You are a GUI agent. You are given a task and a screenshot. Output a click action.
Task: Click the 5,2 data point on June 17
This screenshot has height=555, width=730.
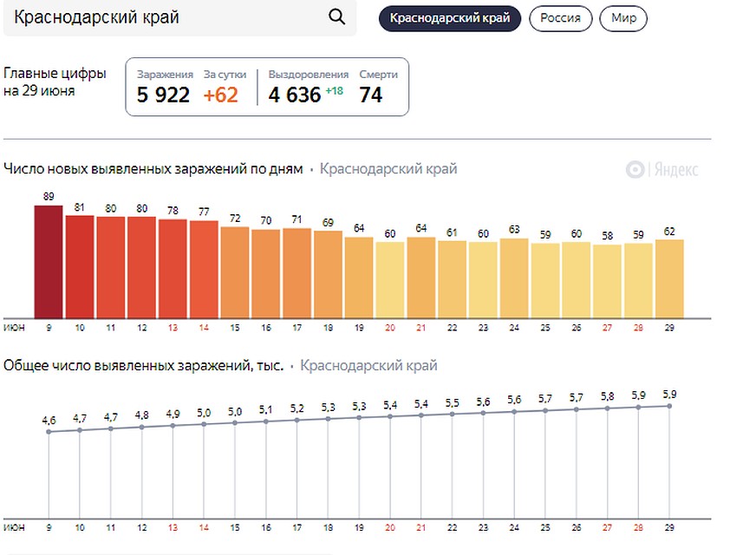tap(297, 420)
